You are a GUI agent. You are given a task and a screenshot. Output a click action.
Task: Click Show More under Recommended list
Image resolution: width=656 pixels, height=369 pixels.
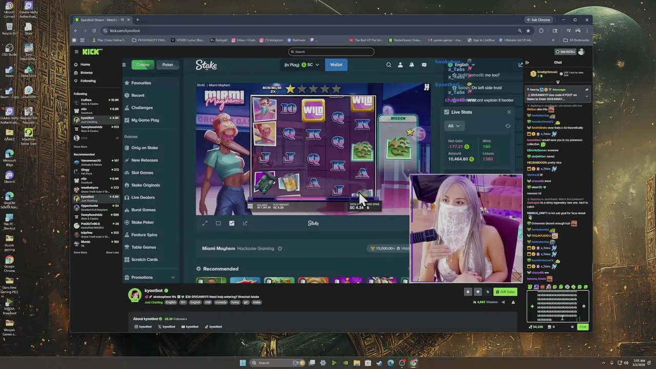80,252
